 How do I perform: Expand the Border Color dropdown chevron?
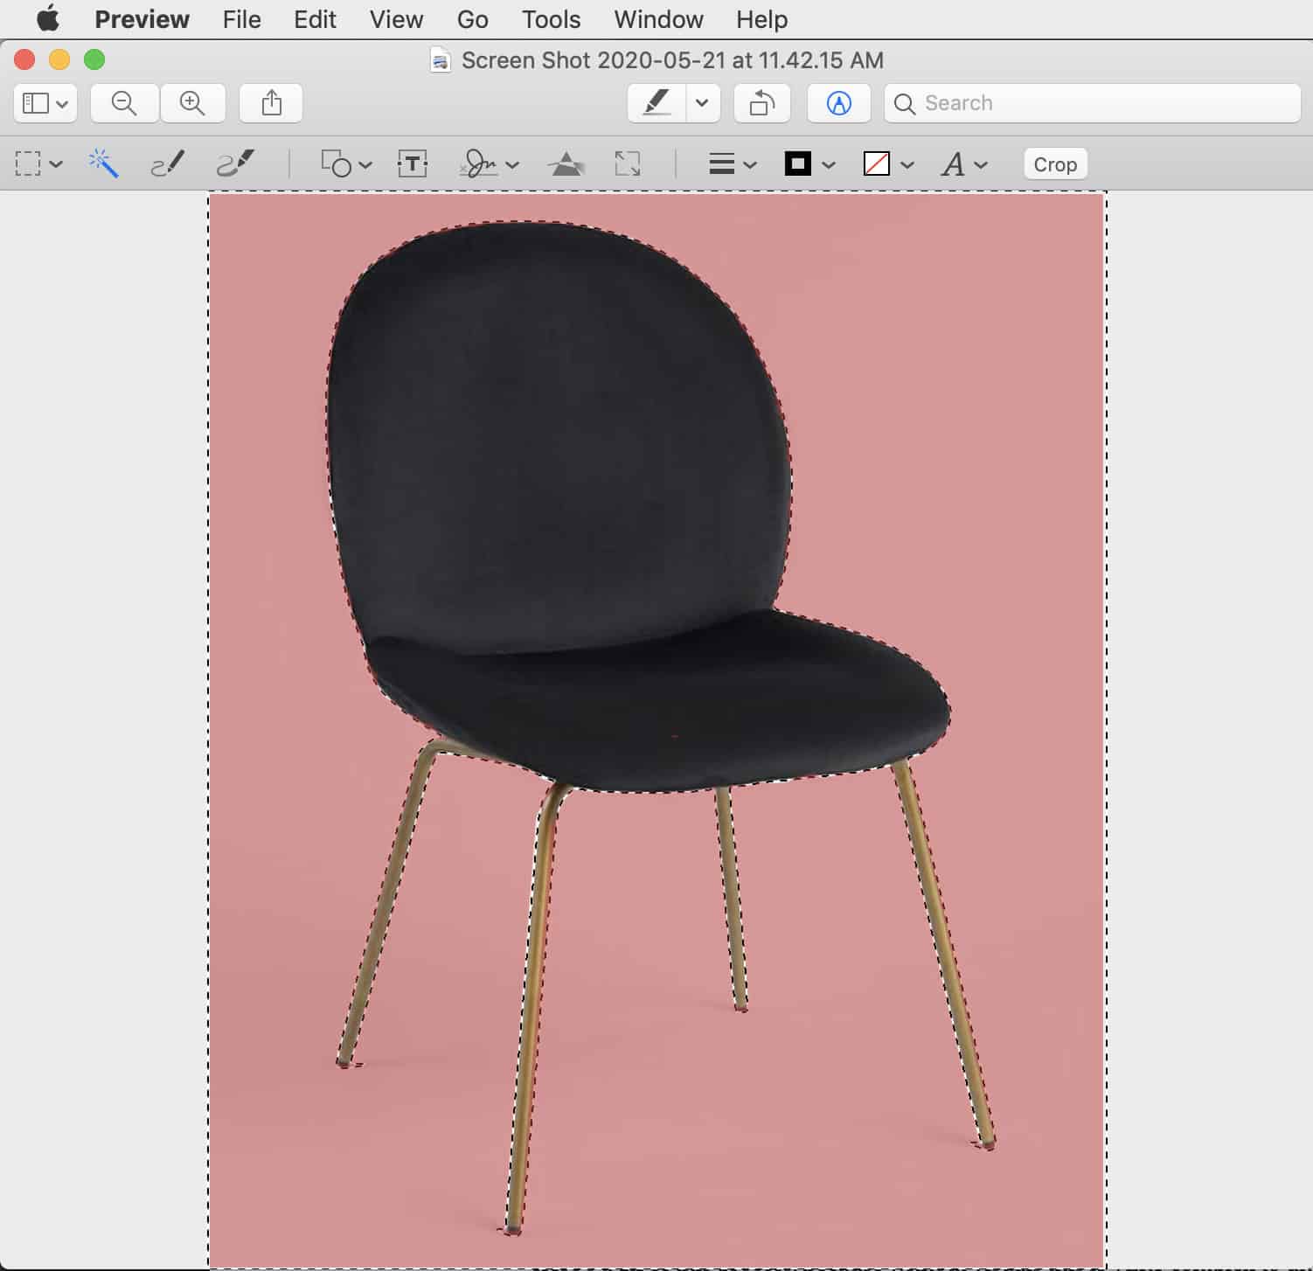829,164
